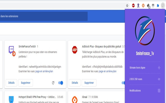Image resolution: width=166 pixels, height=103 pixels.
Task: Click the SmiteFrance_Tv channel name
Action: (145, 54)
